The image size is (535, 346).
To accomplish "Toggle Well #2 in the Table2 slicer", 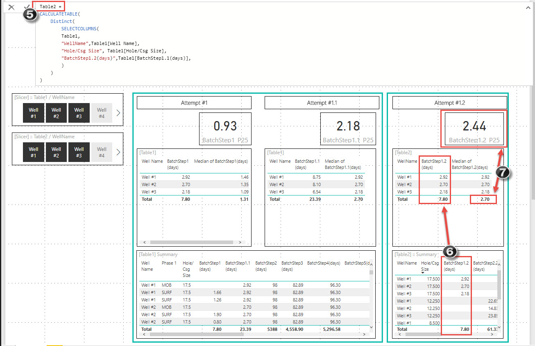I will [57, 152].
